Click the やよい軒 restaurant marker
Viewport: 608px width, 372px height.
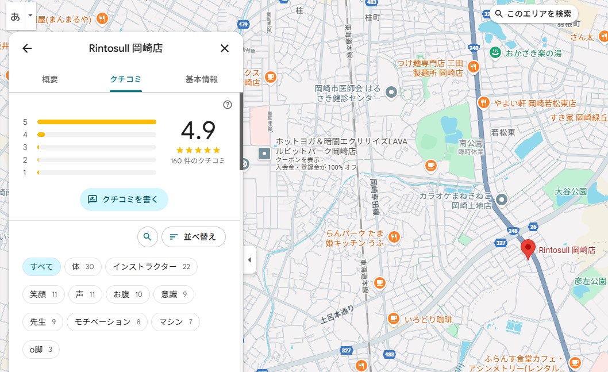click(483, 103)
